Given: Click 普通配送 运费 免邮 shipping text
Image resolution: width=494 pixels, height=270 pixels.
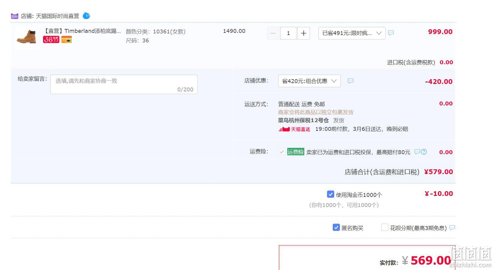Looking at the screenshot, I should pos(302,104).
